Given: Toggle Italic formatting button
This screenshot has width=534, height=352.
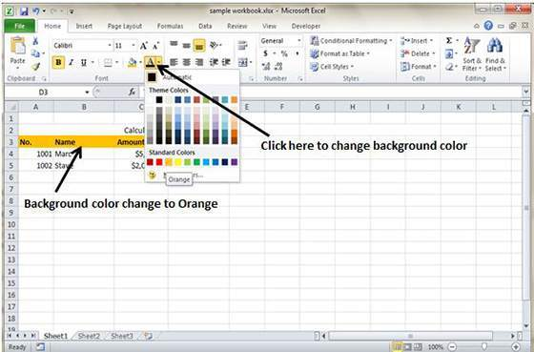Looking at the screenshot, I should (x=72, y=62).
